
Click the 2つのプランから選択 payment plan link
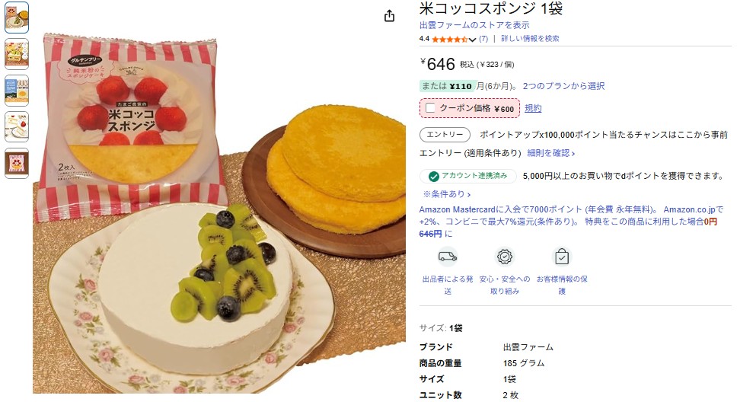pos(563,86)
